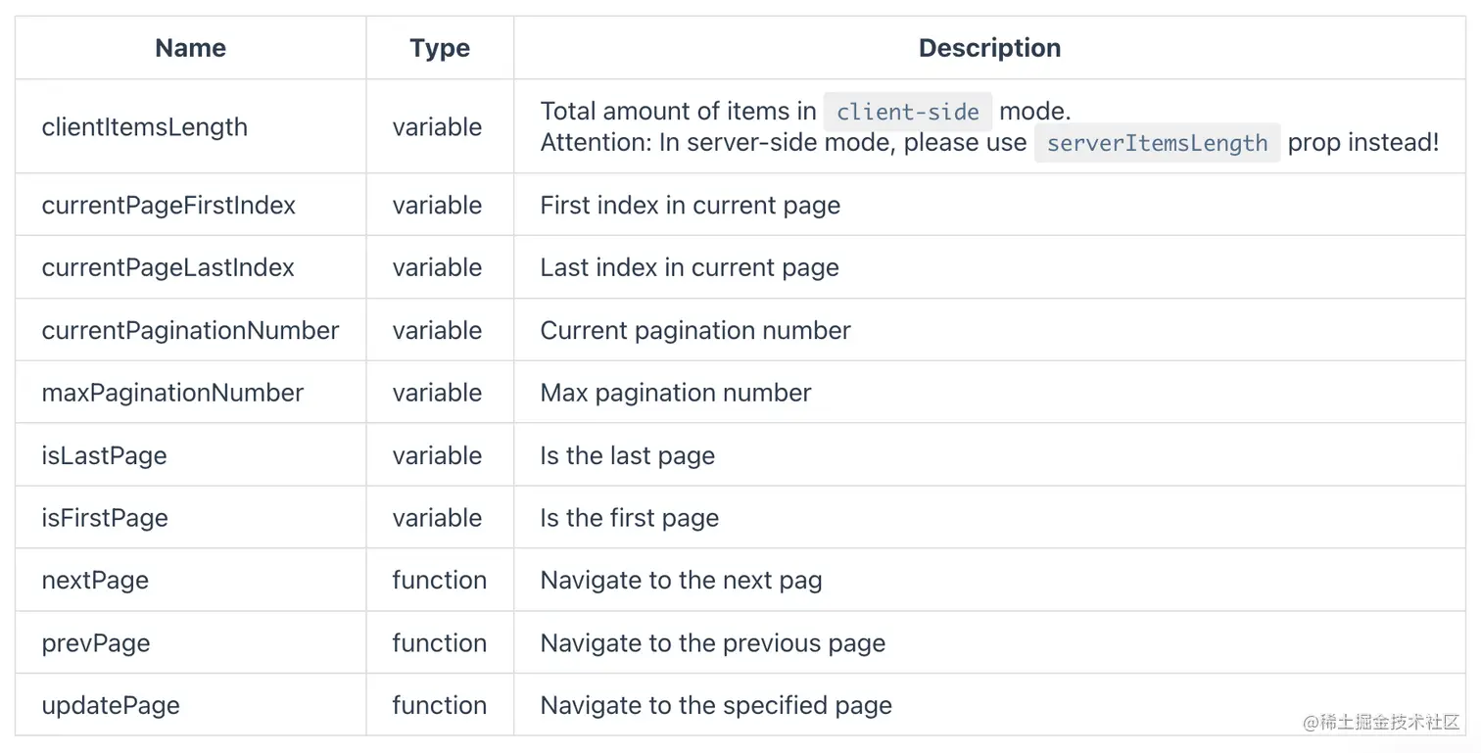Click the serverItemsLength inline code tag
Screen dimensions: 1481x753
coord(1157,143)
